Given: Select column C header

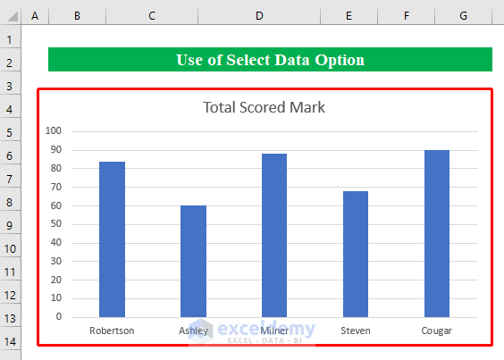Looking at the screenshot, I should click(152, 16).
